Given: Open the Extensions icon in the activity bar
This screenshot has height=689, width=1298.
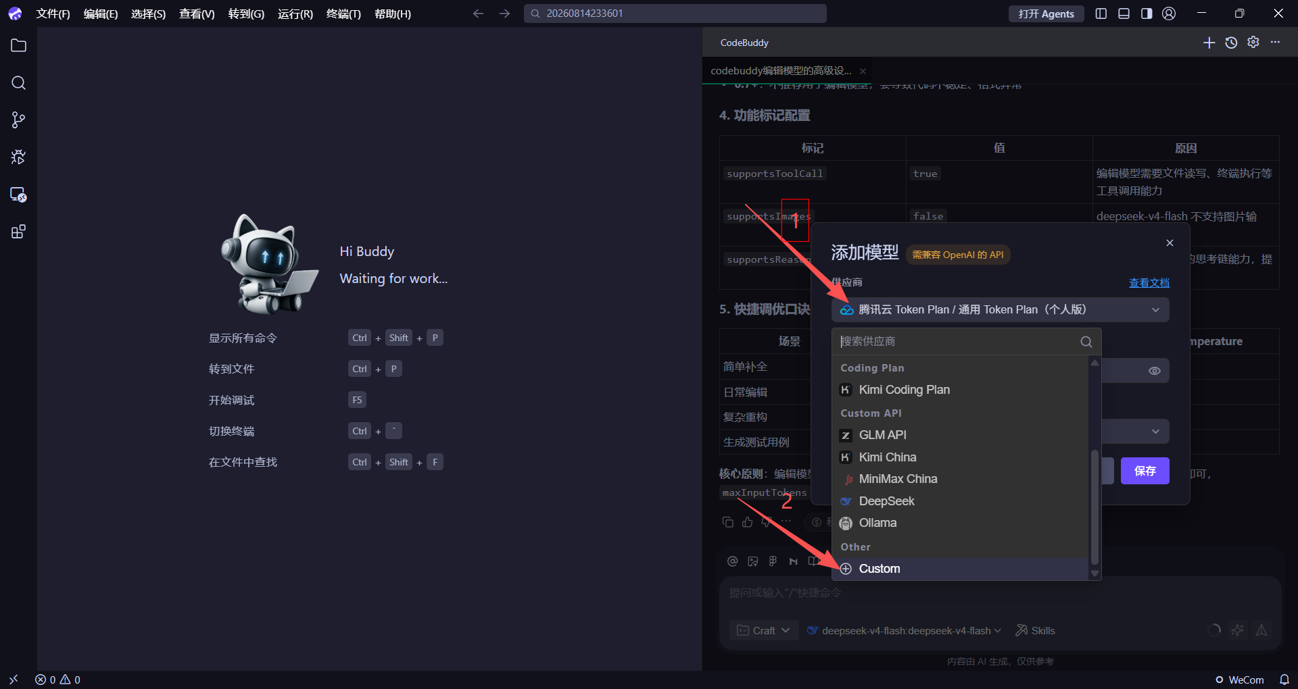Looking at the screenshot, I should click(18, 232).
